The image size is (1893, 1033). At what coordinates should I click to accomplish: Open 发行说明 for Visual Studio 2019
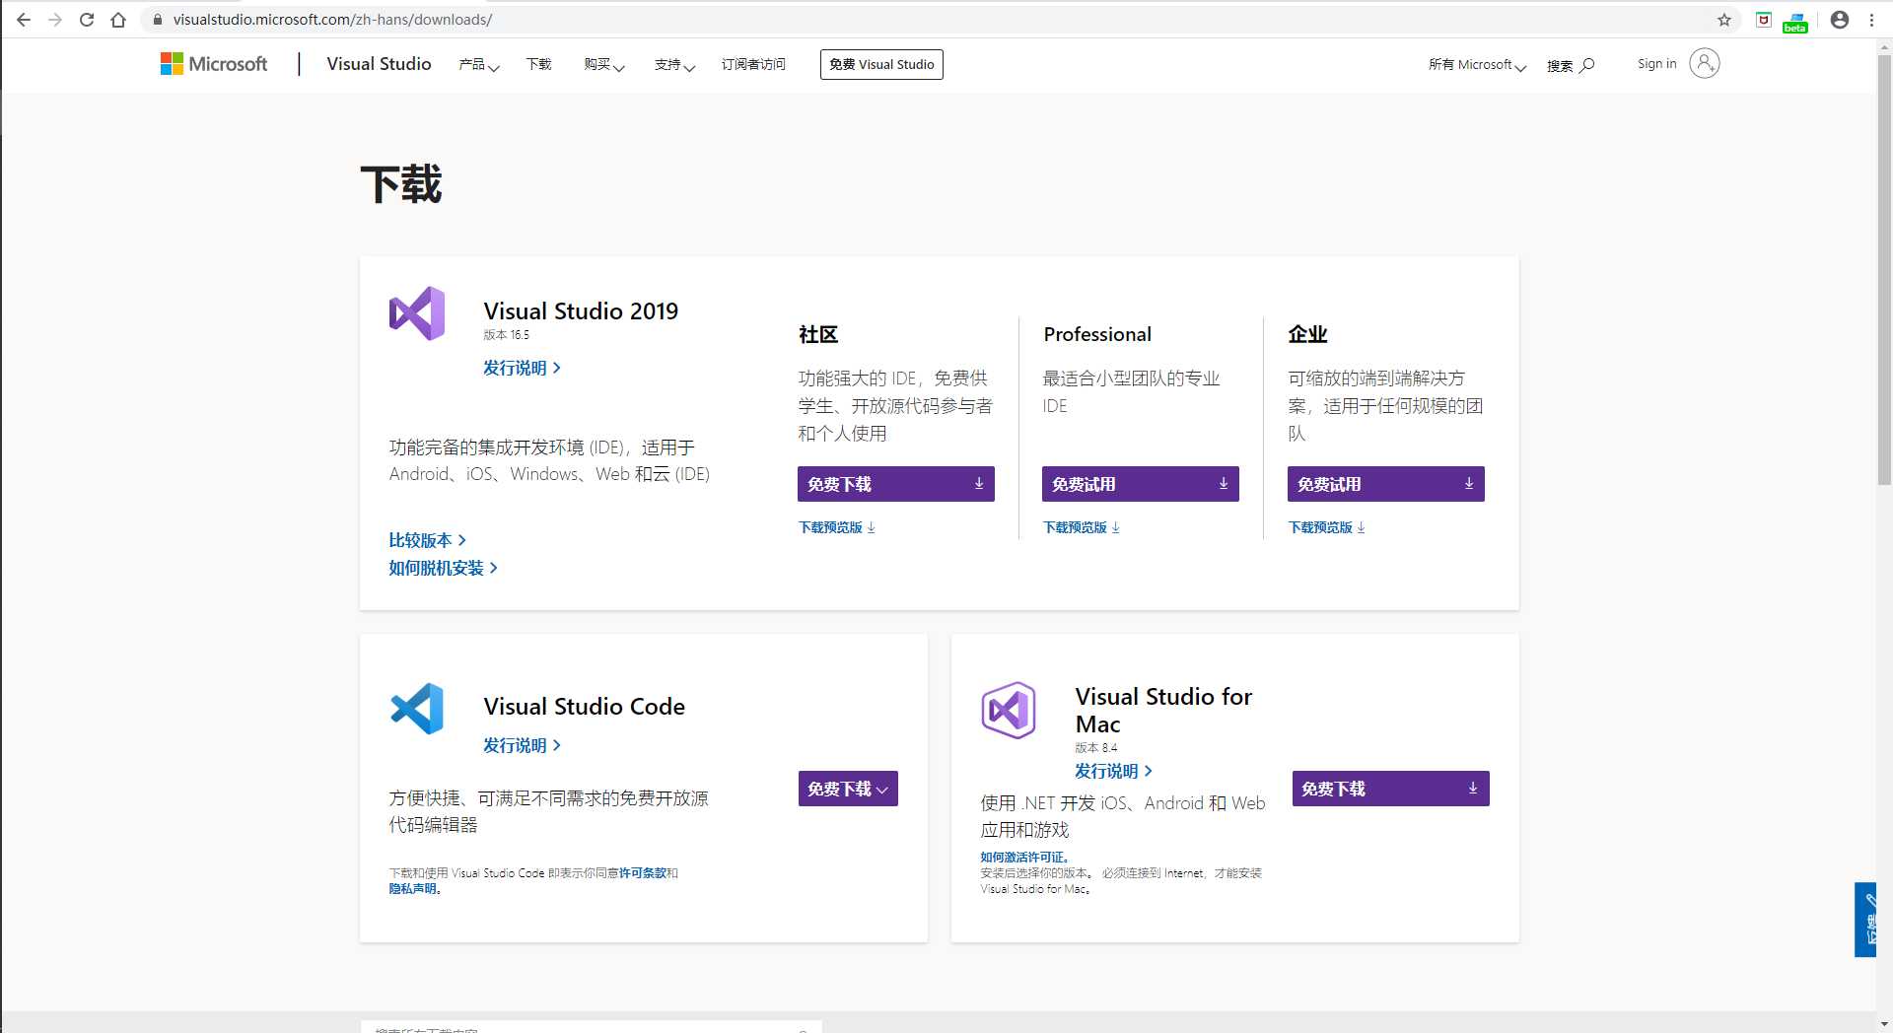[522, 368]
